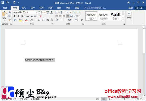
Task: Apply a numbered list
Action: coord(62,12)
